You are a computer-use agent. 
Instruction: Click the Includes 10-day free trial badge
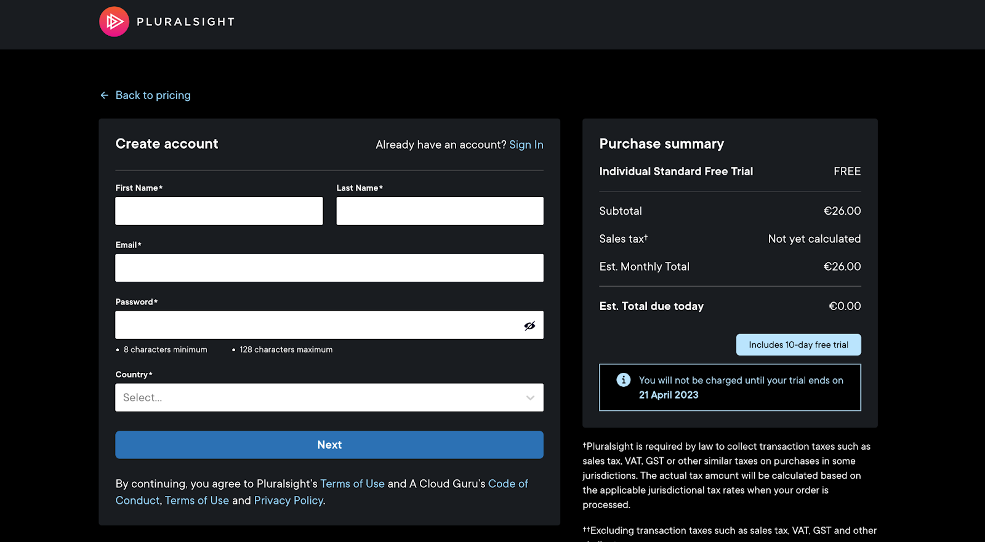pyautogui.click(x=798, y=345)
